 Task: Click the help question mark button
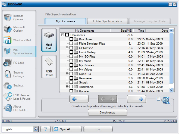[x=45, y=129]
